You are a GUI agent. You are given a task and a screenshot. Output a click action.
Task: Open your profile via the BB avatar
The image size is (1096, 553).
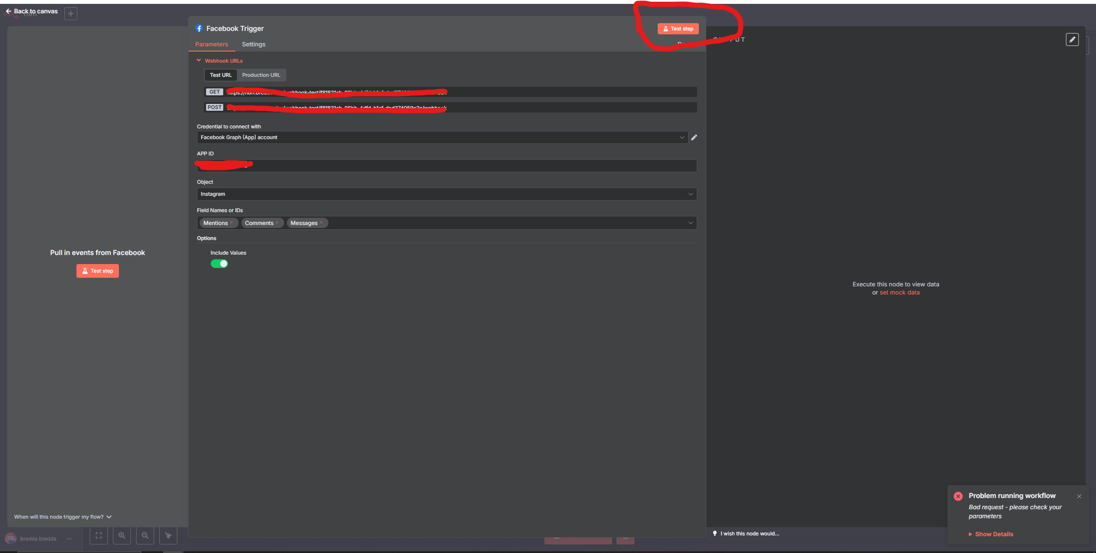click(11, 538)
